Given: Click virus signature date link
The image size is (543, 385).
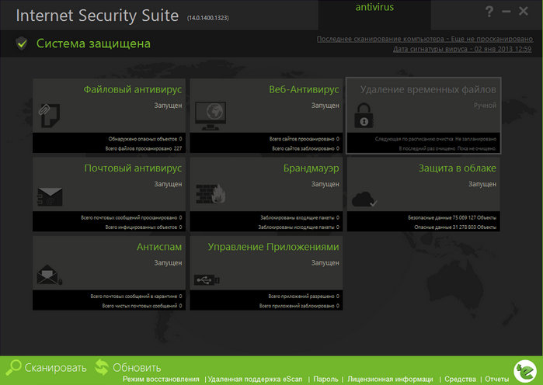Looking at the screenshot, I should click(x=462, y=49).
